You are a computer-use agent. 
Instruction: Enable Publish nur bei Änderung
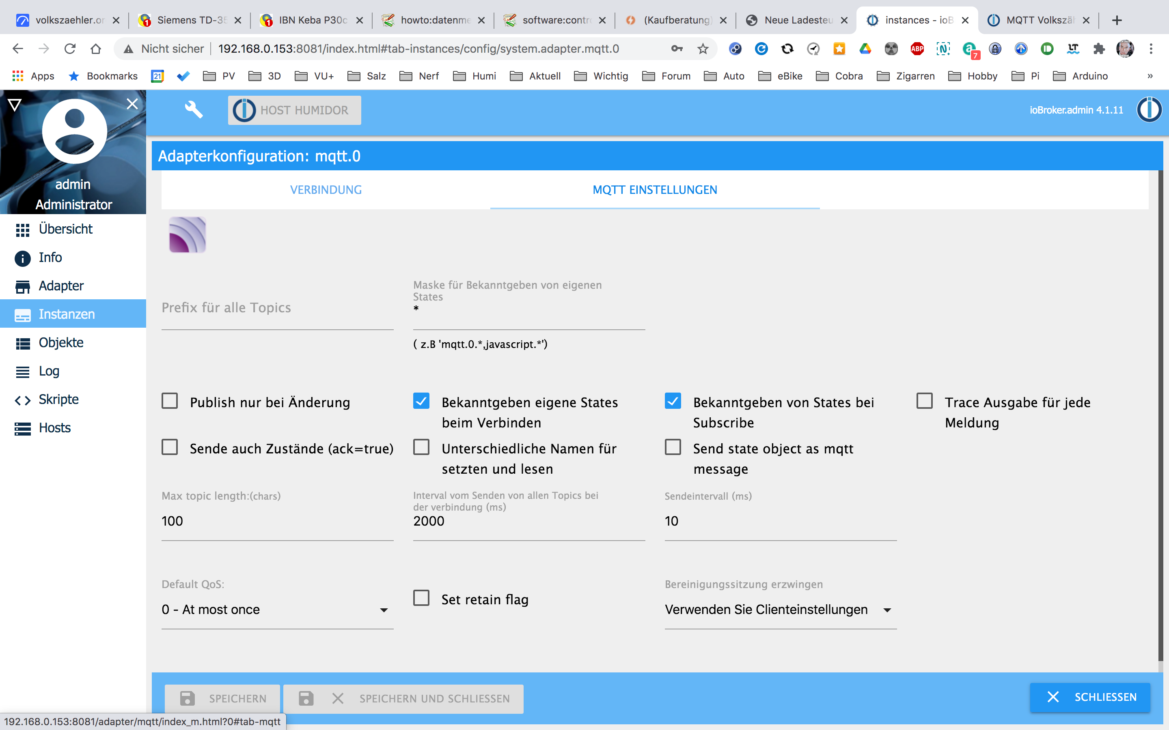(170, 401)
